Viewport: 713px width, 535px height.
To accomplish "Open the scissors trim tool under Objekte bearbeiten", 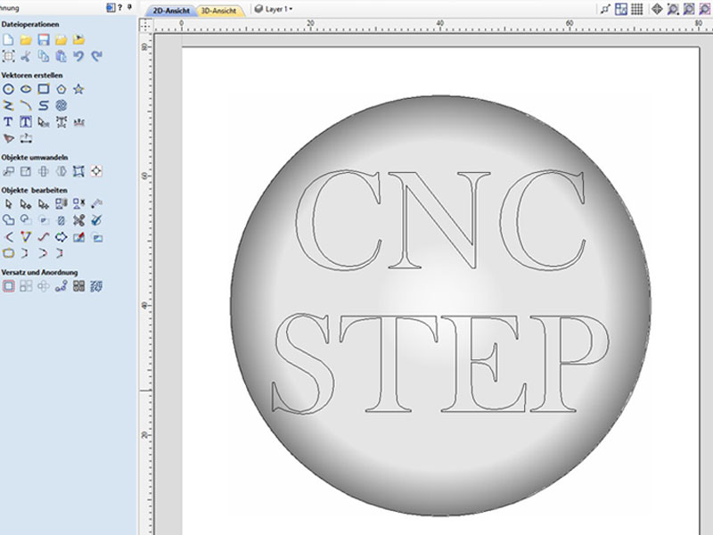I will [x=78, y=220].
